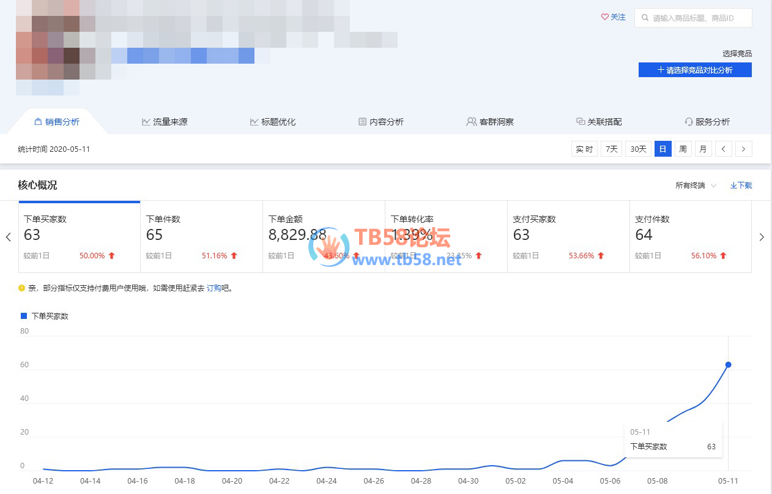Click the search magnifier icon
This screenshot has width=772, height=494.
click(645, 18)
